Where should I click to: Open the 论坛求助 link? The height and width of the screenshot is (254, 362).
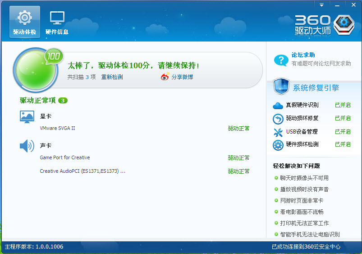coord(303,55)
